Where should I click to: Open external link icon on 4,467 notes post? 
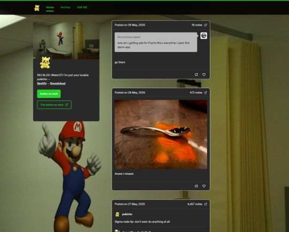pos(206,204)
